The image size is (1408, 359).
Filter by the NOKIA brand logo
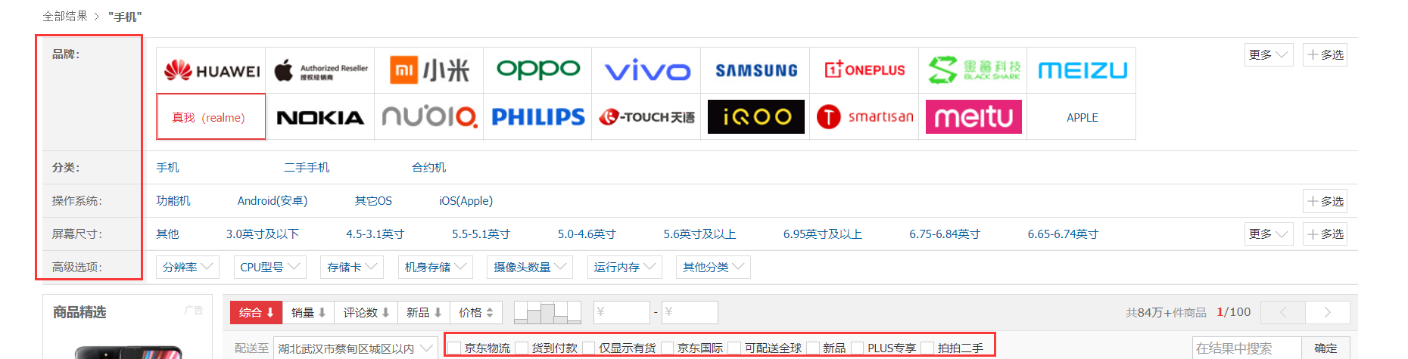coord(320,117)
